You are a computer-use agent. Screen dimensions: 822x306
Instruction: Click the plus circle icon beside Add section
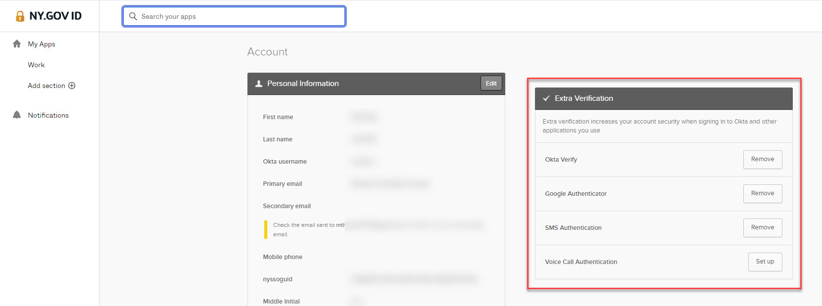click(x=72, y=86)
